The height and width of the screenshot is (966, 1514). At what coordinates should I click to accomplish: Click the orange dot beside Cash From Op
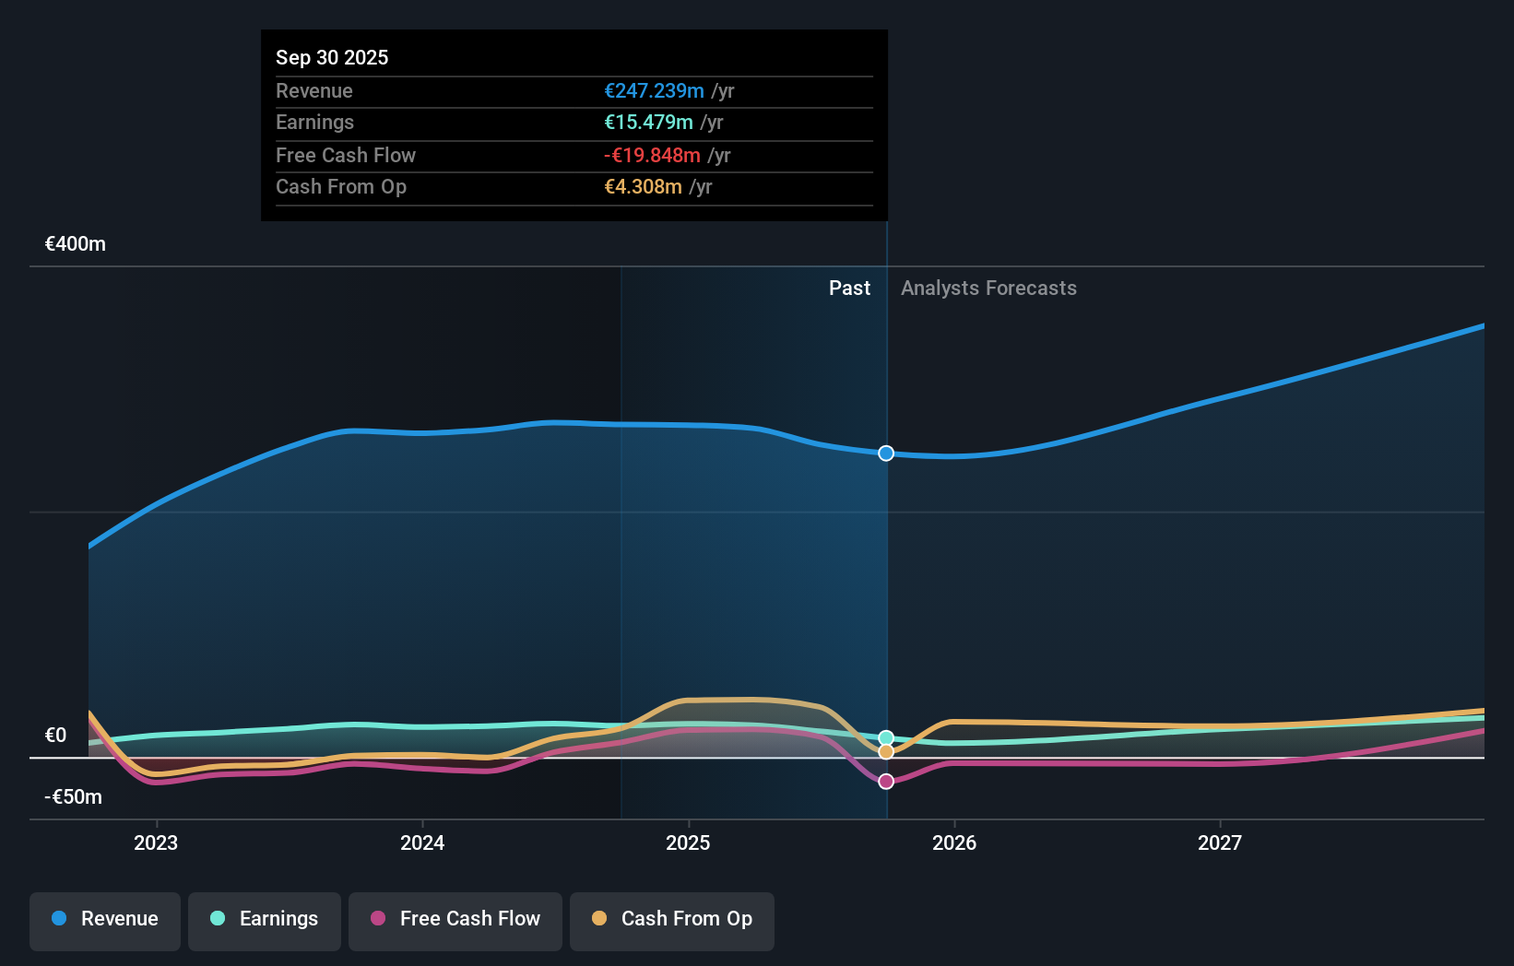point(599,919)
